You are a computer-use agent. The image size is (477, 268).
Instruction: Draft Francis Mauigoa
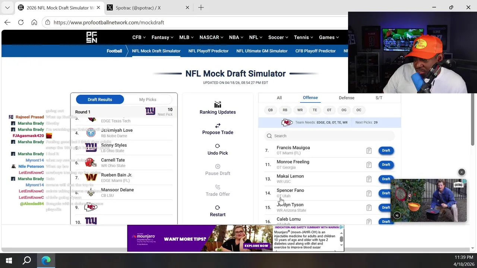386,150
